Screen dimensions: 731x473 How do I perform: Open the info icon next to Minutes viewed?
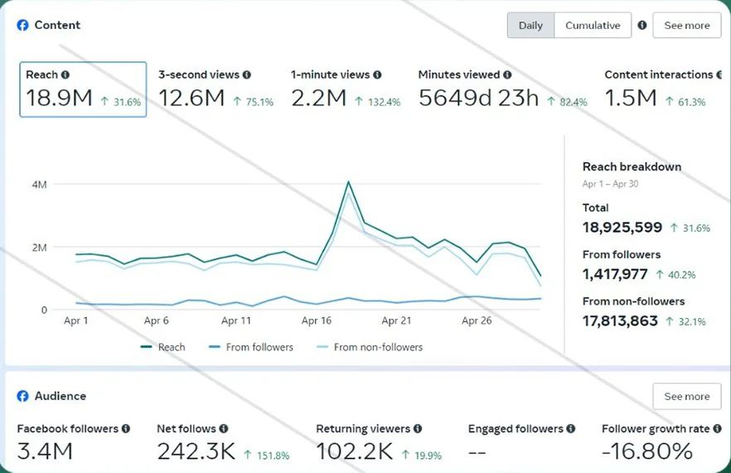pyautogui.click(x=507, y=75)
